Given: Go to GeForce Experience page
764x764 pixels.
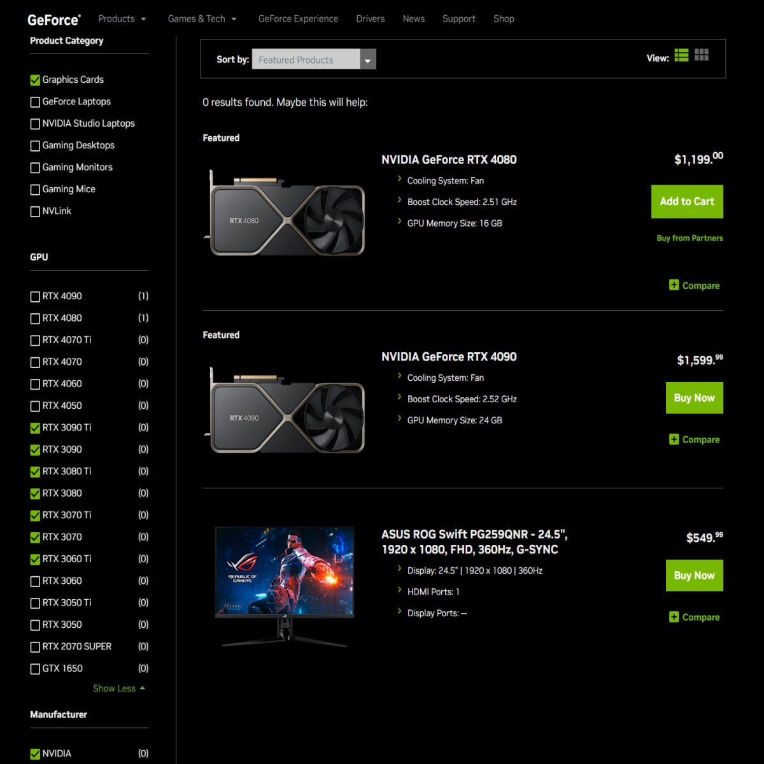Looking at the screenshot, I should click(x=298, y=19).
